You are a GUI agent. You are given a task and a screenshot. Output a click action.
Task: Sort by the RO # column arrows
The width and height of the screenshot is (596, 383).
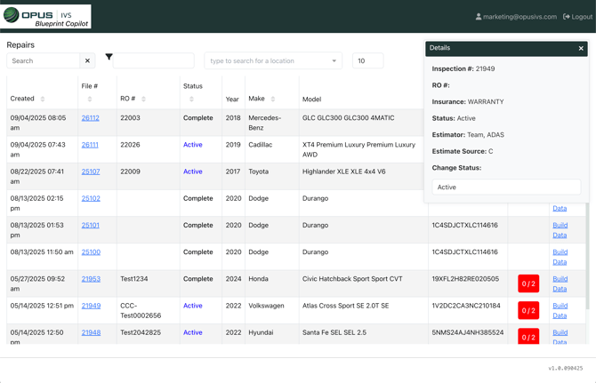pos(144,100)
